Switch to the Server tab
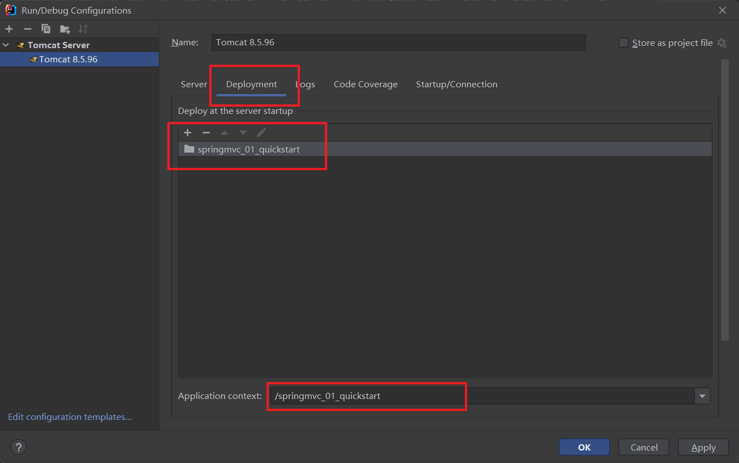The image size is (739, 463). pos(194,84)
